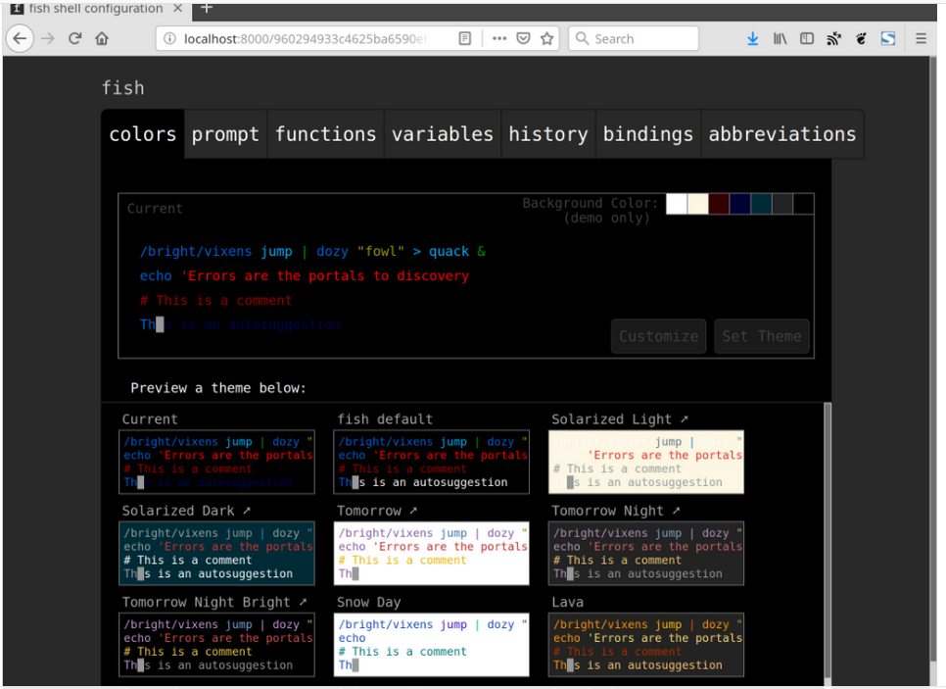Open page actions three-dot menu
This screenshot has height=689, width=946.
pos(499,39)
